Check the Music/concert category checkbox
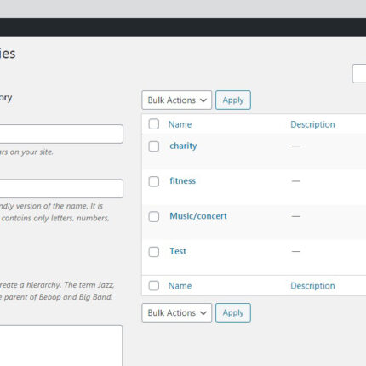The height and width of the screenshot is (366, 366). [154, 216]
